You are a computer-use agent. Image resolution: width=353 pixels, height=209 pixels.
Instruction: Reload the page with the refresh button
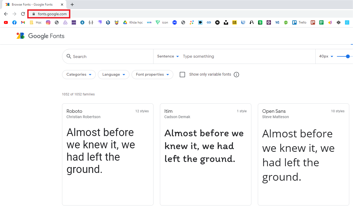(x=23, y=14)
